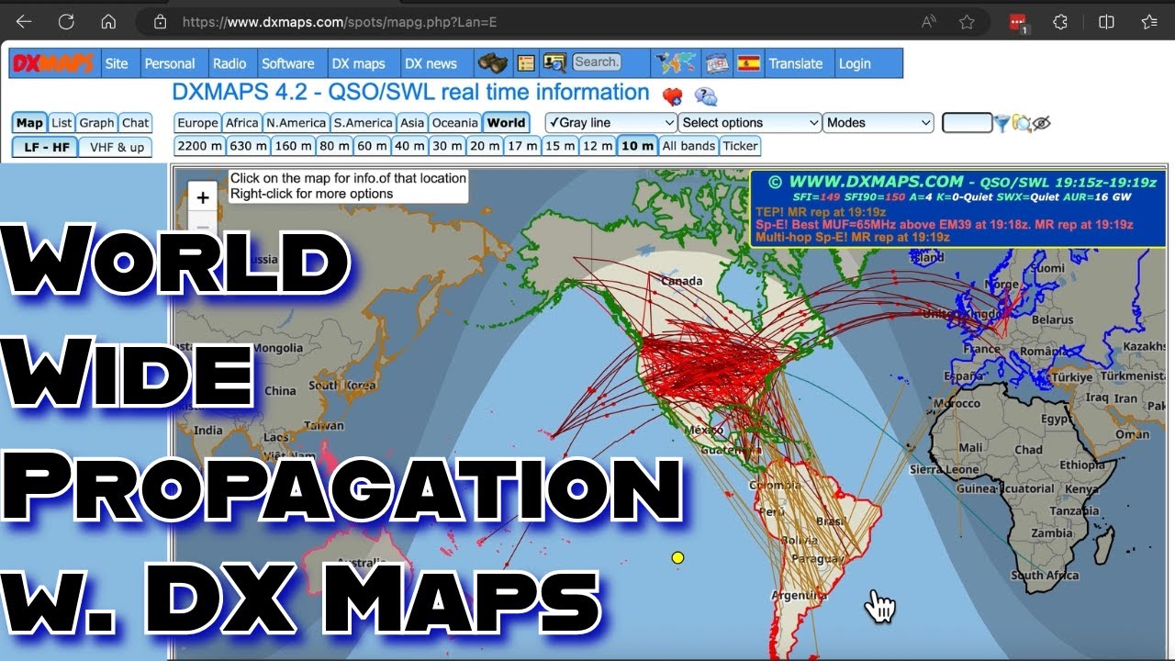Open the Radio menu

[x=229, y=63]
